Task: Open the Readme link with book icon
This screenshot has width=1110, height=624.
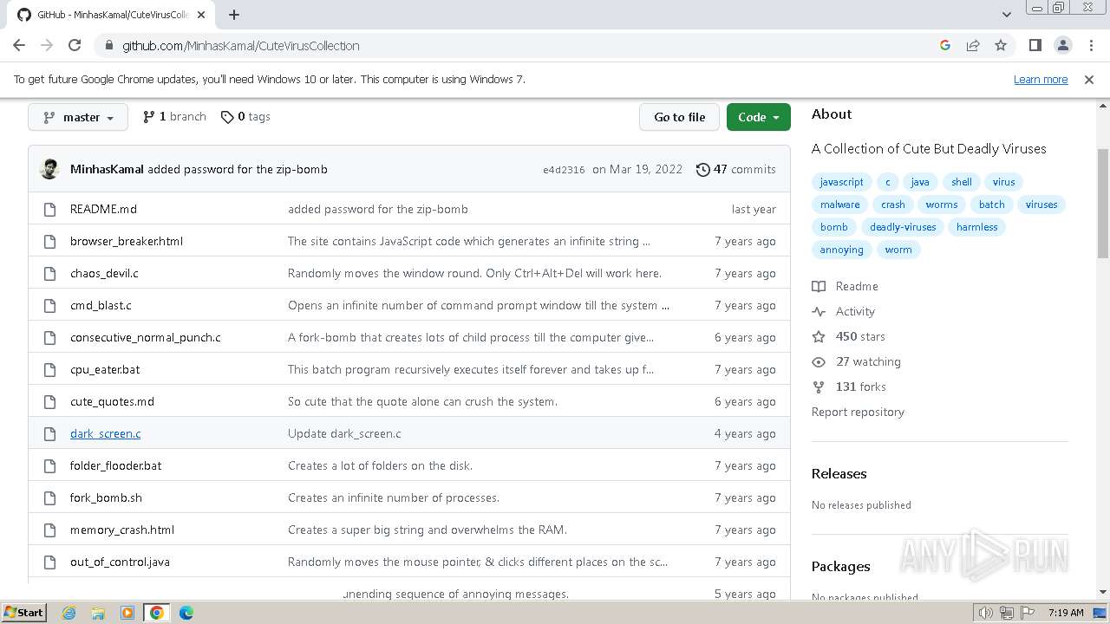Action: pos(846,286)
